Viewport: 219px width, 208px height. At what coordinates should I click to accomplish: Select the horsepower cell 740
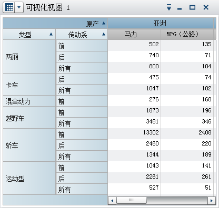[134, 56]
